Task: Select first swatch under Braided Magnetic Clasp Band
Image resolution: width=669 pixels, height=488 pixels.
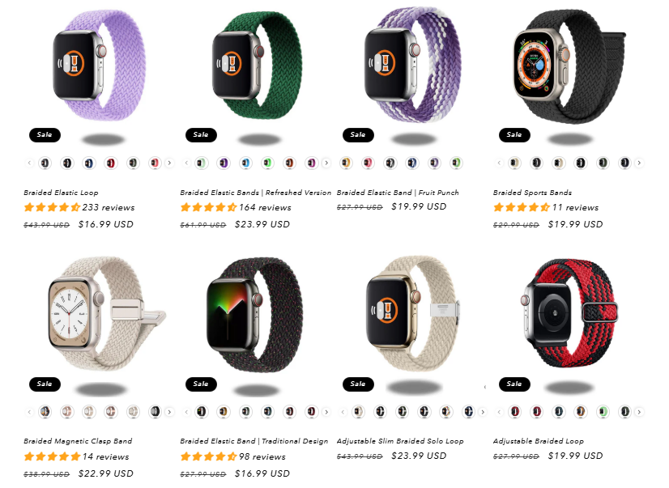Action: click(45, 412)
